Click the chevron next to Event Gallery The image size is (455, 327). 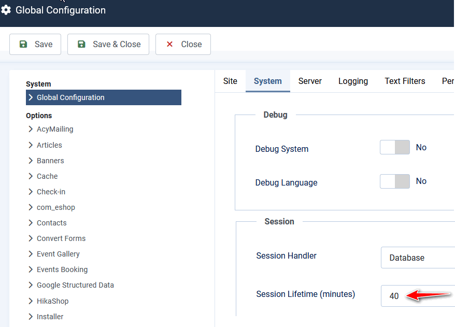tap(31, 254)
